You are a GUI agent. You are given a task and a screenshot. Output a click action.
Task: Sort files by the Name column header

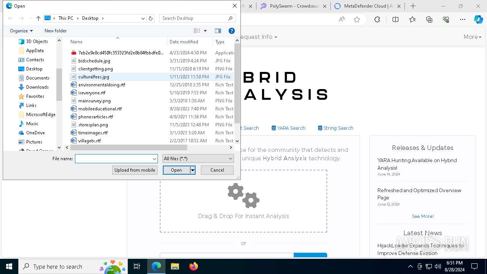(118, 42)
